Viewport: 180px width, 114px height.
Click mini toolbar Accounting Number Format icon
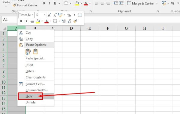[x=60, y=15]
